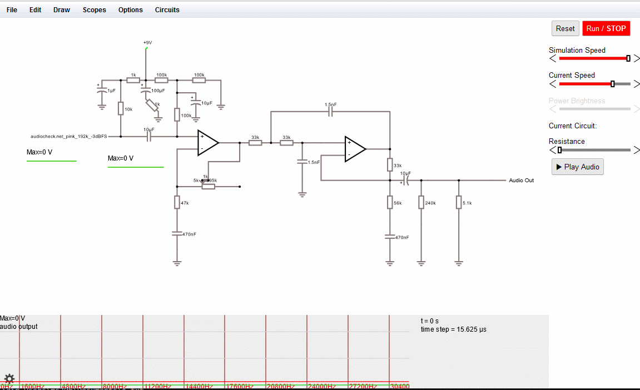This screenshot has width=640, height=390.
Task: Decrease Simulation Speed with left arrow
Action: (553, 59)
